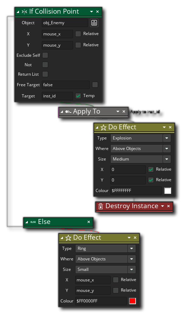The image size is (182, 314).
Task: Click 'Apply to inst_id' comment text
Action: 145,112
